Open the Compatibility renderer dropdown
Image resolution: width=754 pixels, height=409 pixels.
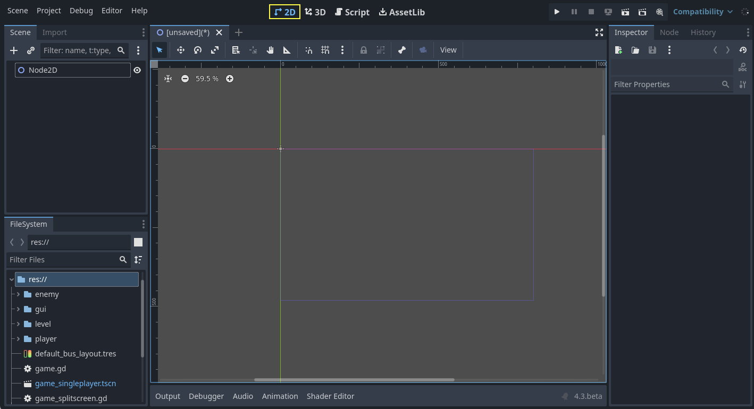tap(702, 11)
